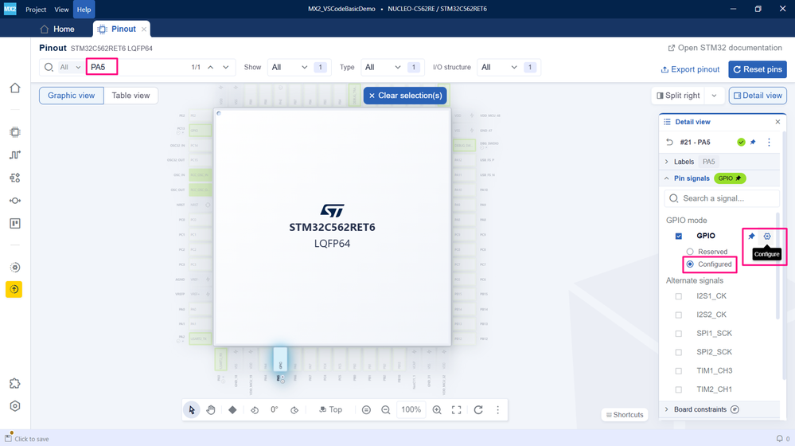Select the hand pan tool
Screen dimensions: 795x446
point(211,410)
